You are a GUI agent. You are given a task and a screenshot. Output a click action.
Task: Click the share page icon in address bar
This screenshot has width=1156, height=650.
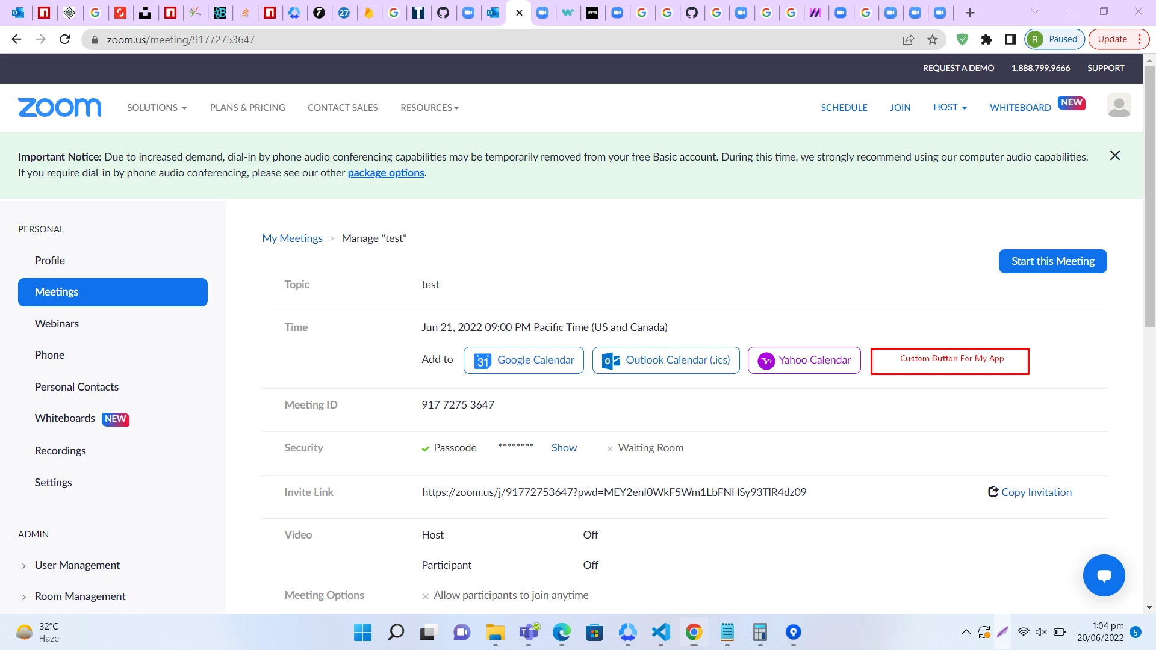coord(908,40)
